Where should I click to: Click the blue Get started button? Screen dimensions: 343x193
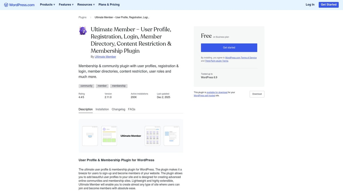pyautogui.click(x=229, y=47)
